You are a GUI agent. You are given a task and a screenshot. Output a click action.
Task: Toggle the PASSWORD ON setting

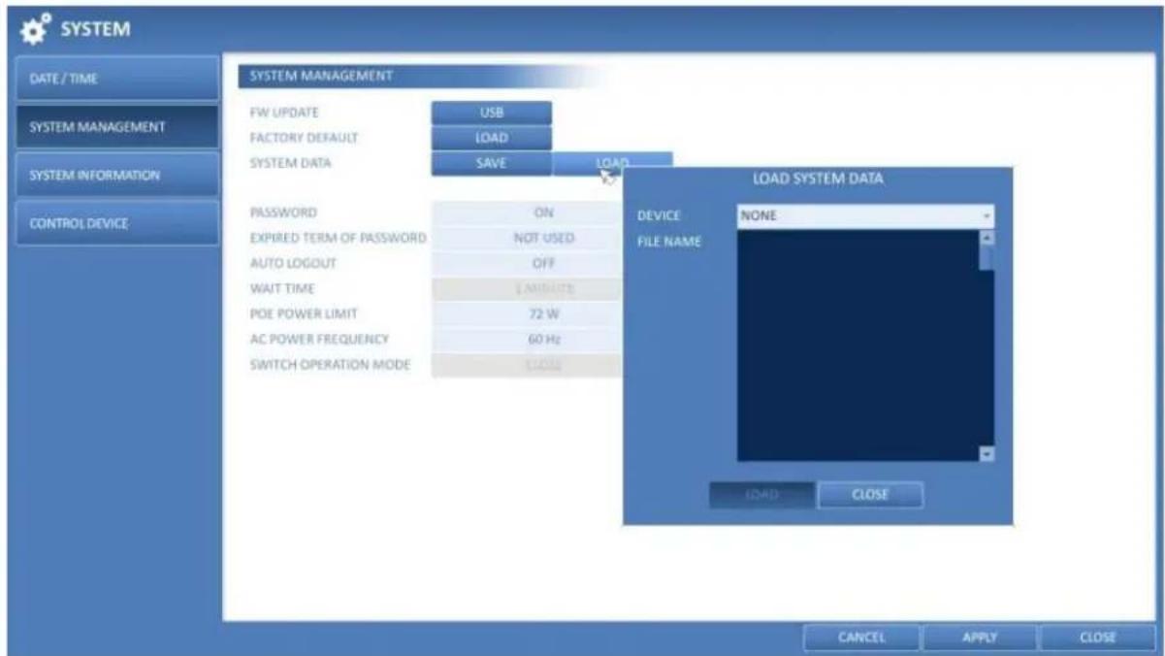(527, 212)
